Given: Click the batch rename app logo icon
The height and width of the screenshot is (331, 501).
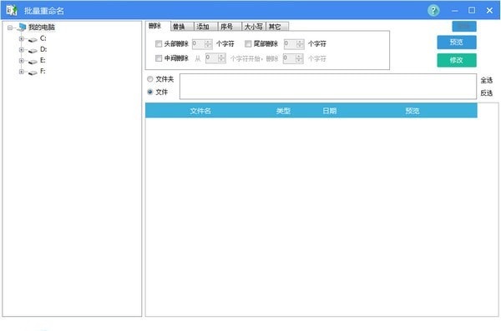Looking at the screenshot, I should 12,11.
